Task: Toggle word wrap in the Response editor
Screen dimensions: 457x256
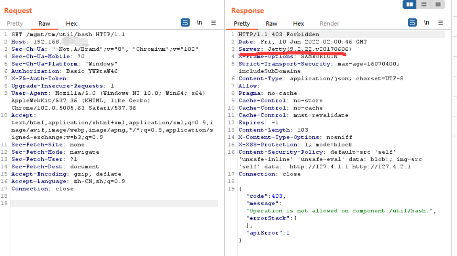Action: (x=411, y=23)
